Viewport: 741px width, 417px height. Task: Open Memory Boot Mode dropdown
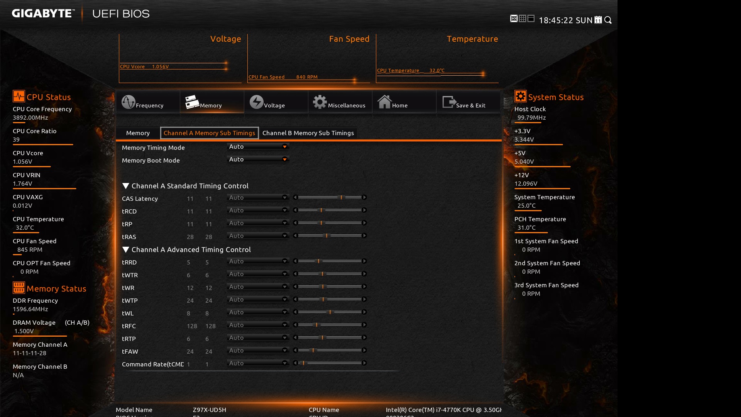258,159
